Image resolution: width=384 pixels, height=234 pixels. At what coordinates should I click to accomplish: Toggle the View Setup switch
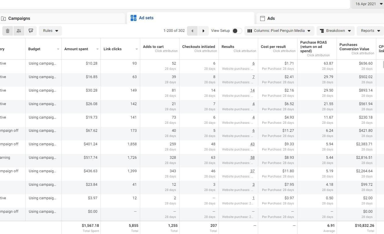pos(237,31)
